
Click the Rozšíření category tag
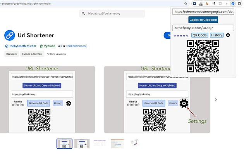click(12, 54)
